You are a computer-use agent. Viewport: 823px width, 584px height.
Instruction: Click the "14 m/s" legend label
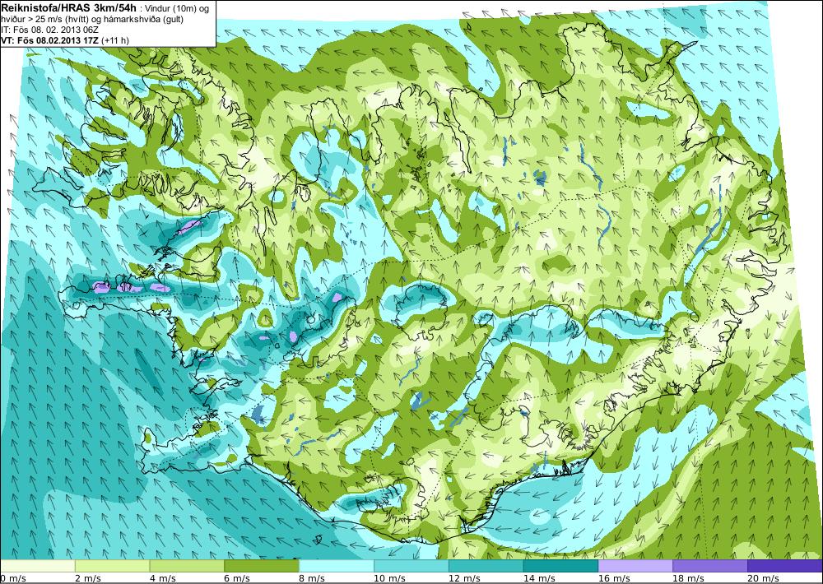(540, 578)
